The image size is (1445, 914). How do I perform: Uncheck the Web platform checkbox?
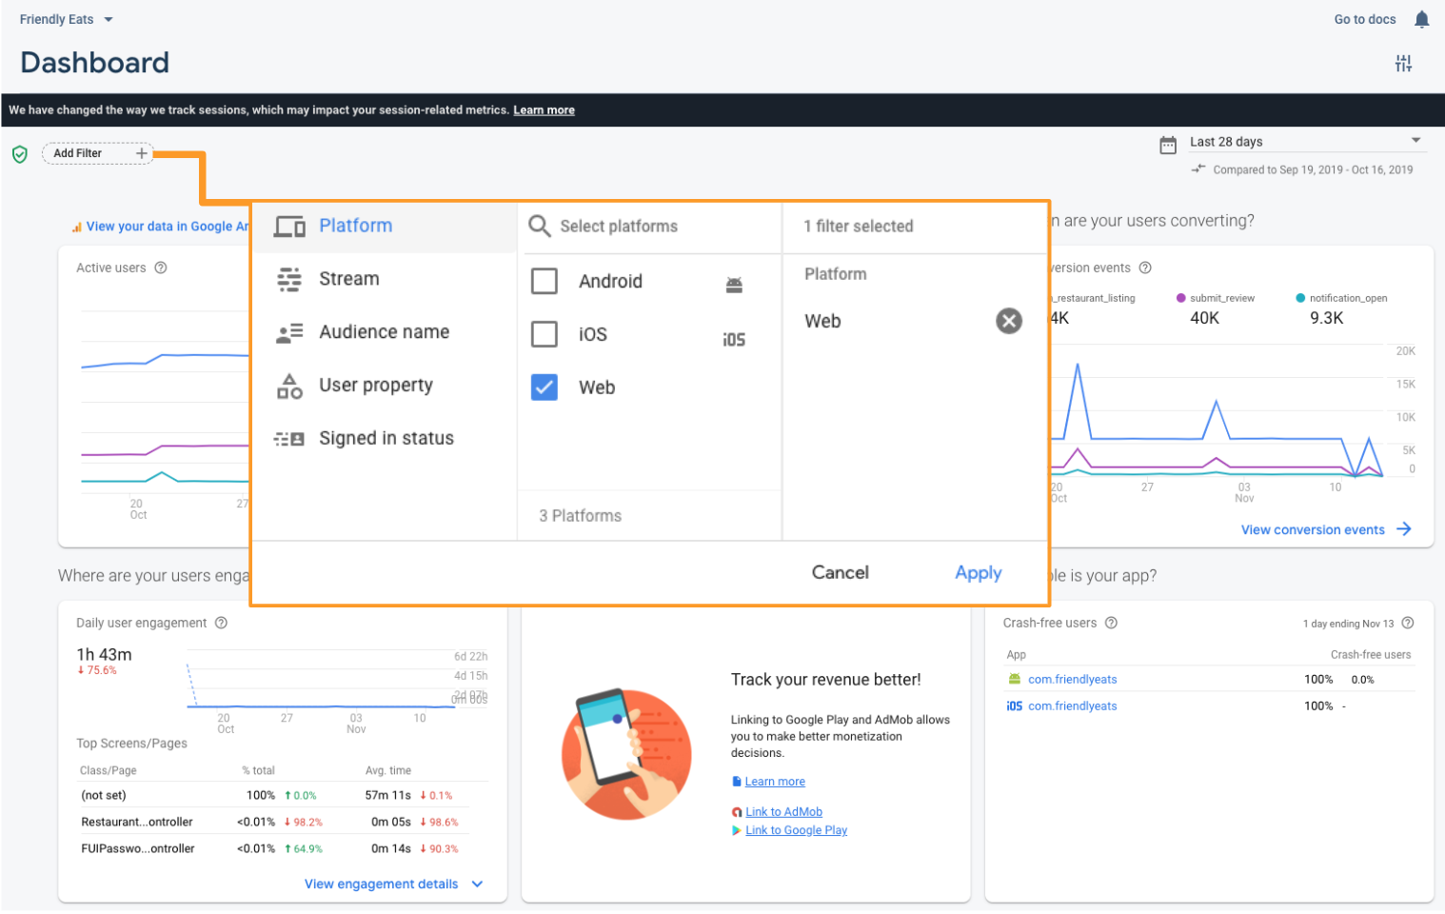tap(544, 387)
